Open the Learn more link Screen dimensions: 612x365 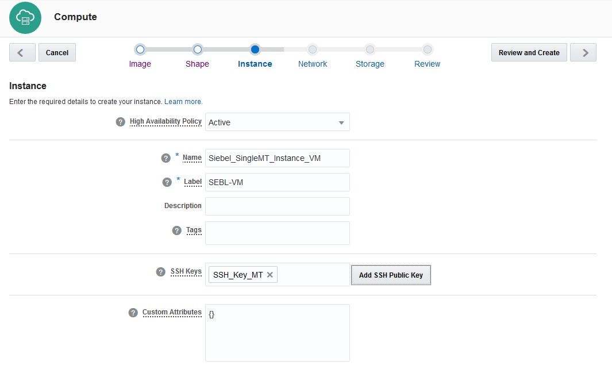183,101
